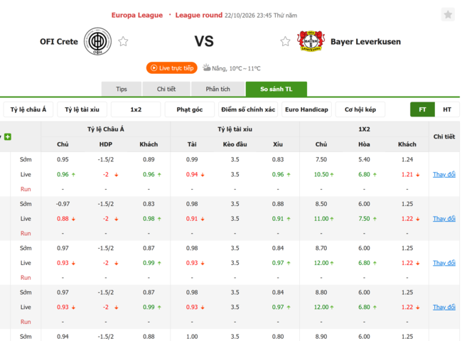Select Điểm số chính xác filter

click(248, 109)
